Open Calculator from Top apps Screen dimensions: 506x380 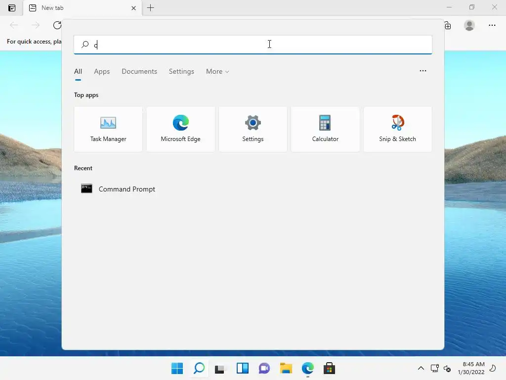[x=325, y=129]
